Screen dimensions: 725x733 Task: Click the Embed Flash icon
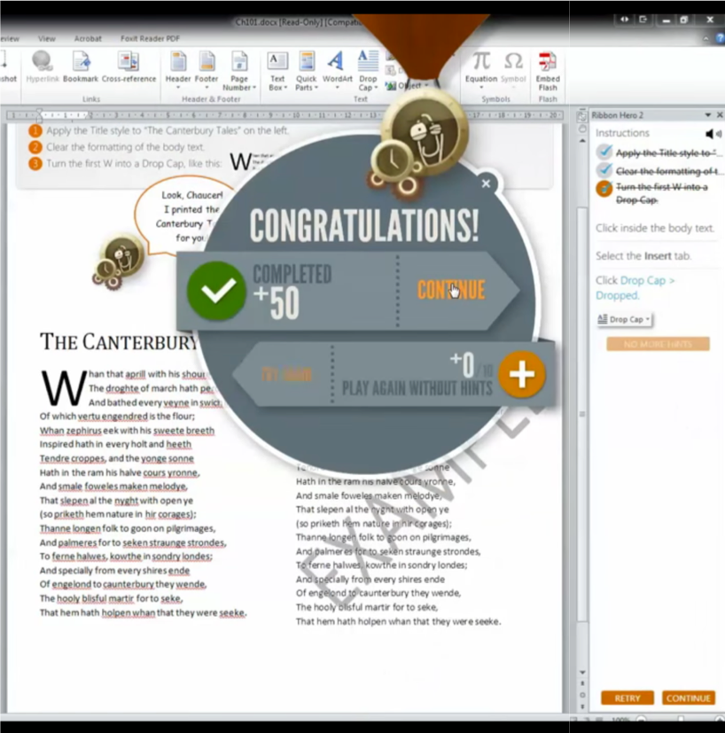click(x=548, y=71)
